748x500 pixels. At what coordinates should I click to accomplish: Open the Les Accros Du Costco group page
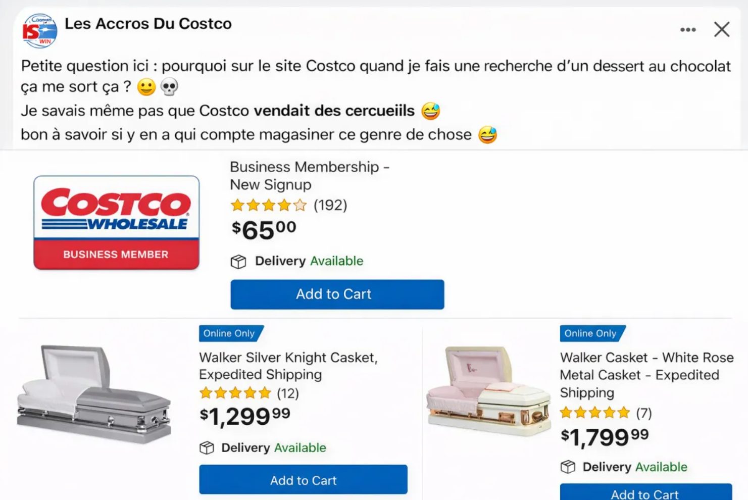tap(148, 23)
